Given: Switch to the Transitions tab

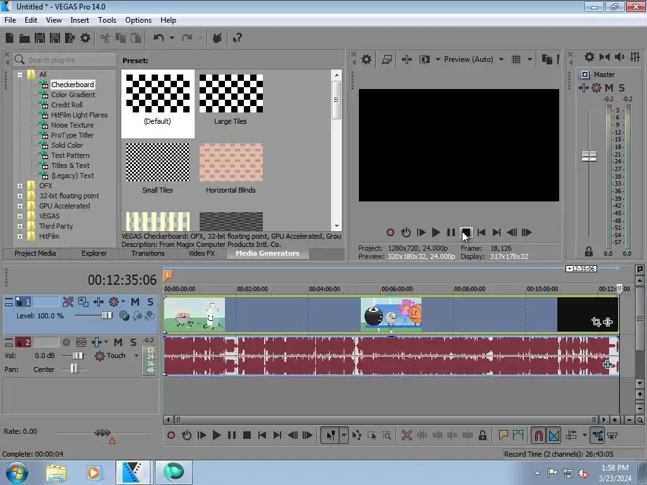Looking at the screenshot, I should 148,253.
